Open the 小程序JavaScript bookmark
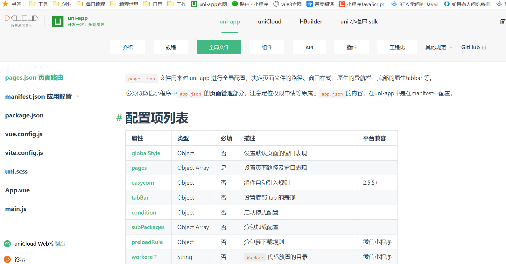 (362, 4)
